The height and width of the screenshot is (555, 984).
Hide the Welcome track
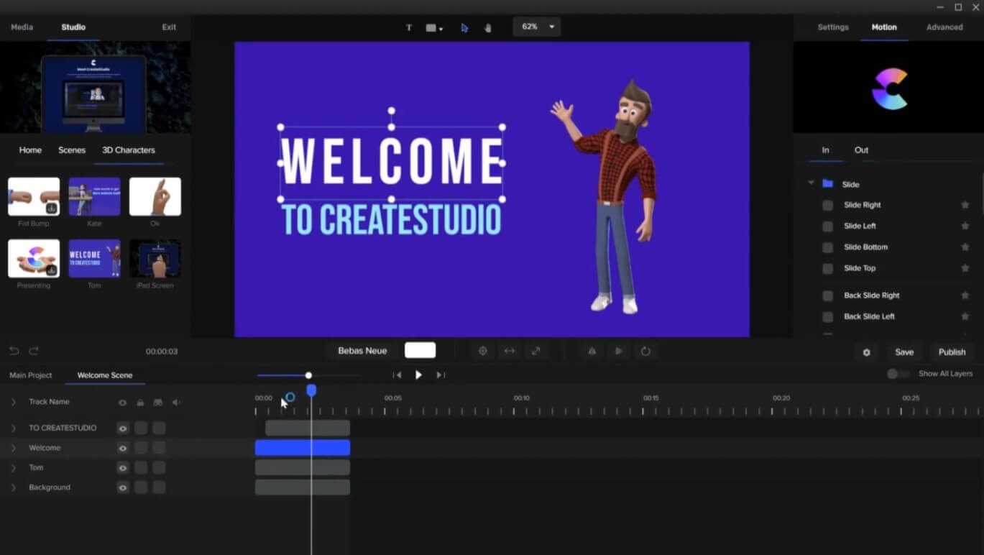(x=123, y=448)
